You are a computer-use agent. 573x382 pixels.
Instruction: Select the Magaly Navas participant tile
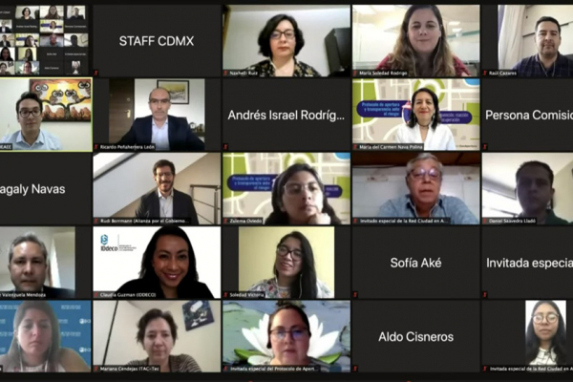[46, 189]
